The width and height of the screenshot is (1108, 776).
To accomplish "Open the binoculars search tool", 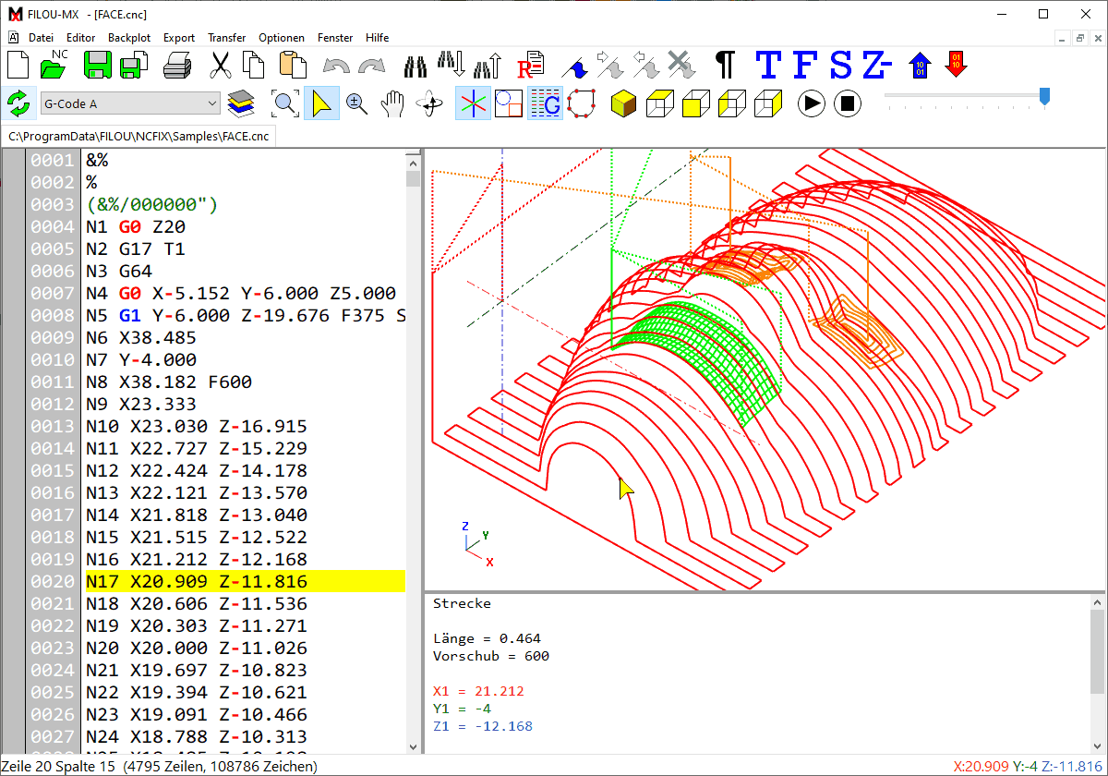I will pyautogui.click(x=416, y=67).
